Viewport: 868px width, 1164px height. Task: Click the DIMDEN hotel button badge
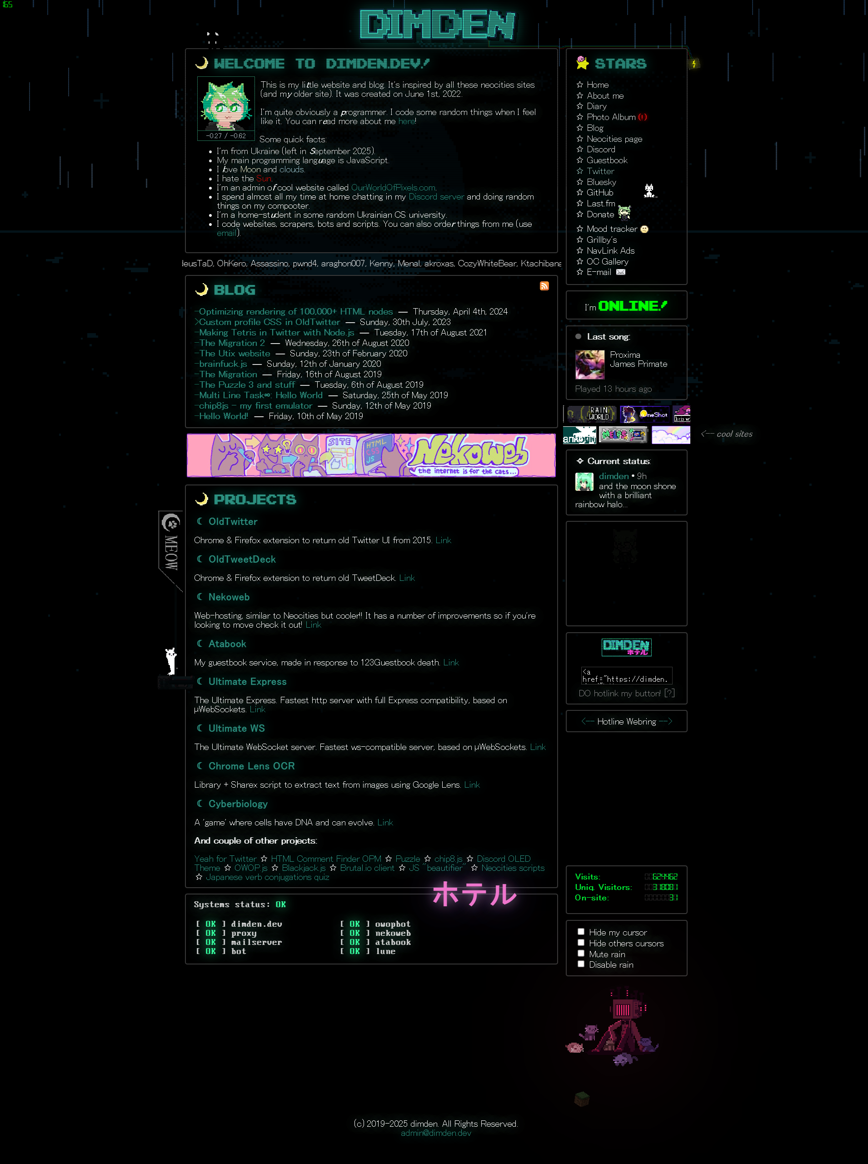click(626, 647)
